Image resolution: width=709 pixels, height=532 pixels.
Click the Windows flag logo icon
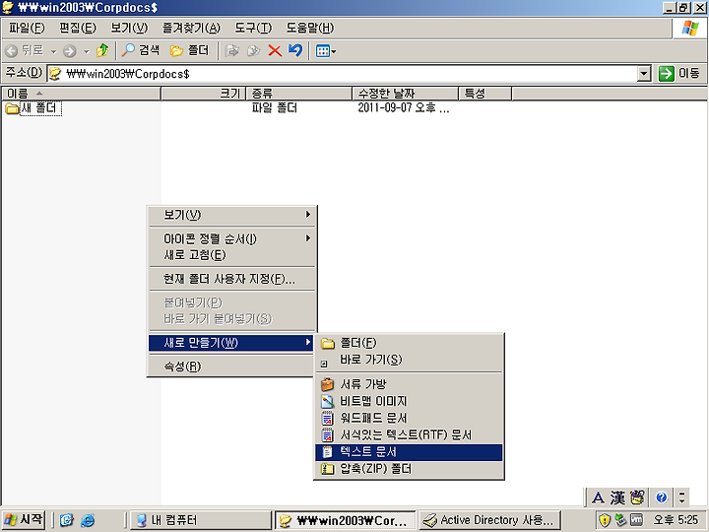pos(689,29)
